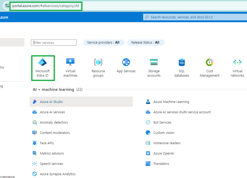The image size is (247, 178).
Task: Open the Virtual networks icon
Action: pyautogui.click(x=237, y=62)
